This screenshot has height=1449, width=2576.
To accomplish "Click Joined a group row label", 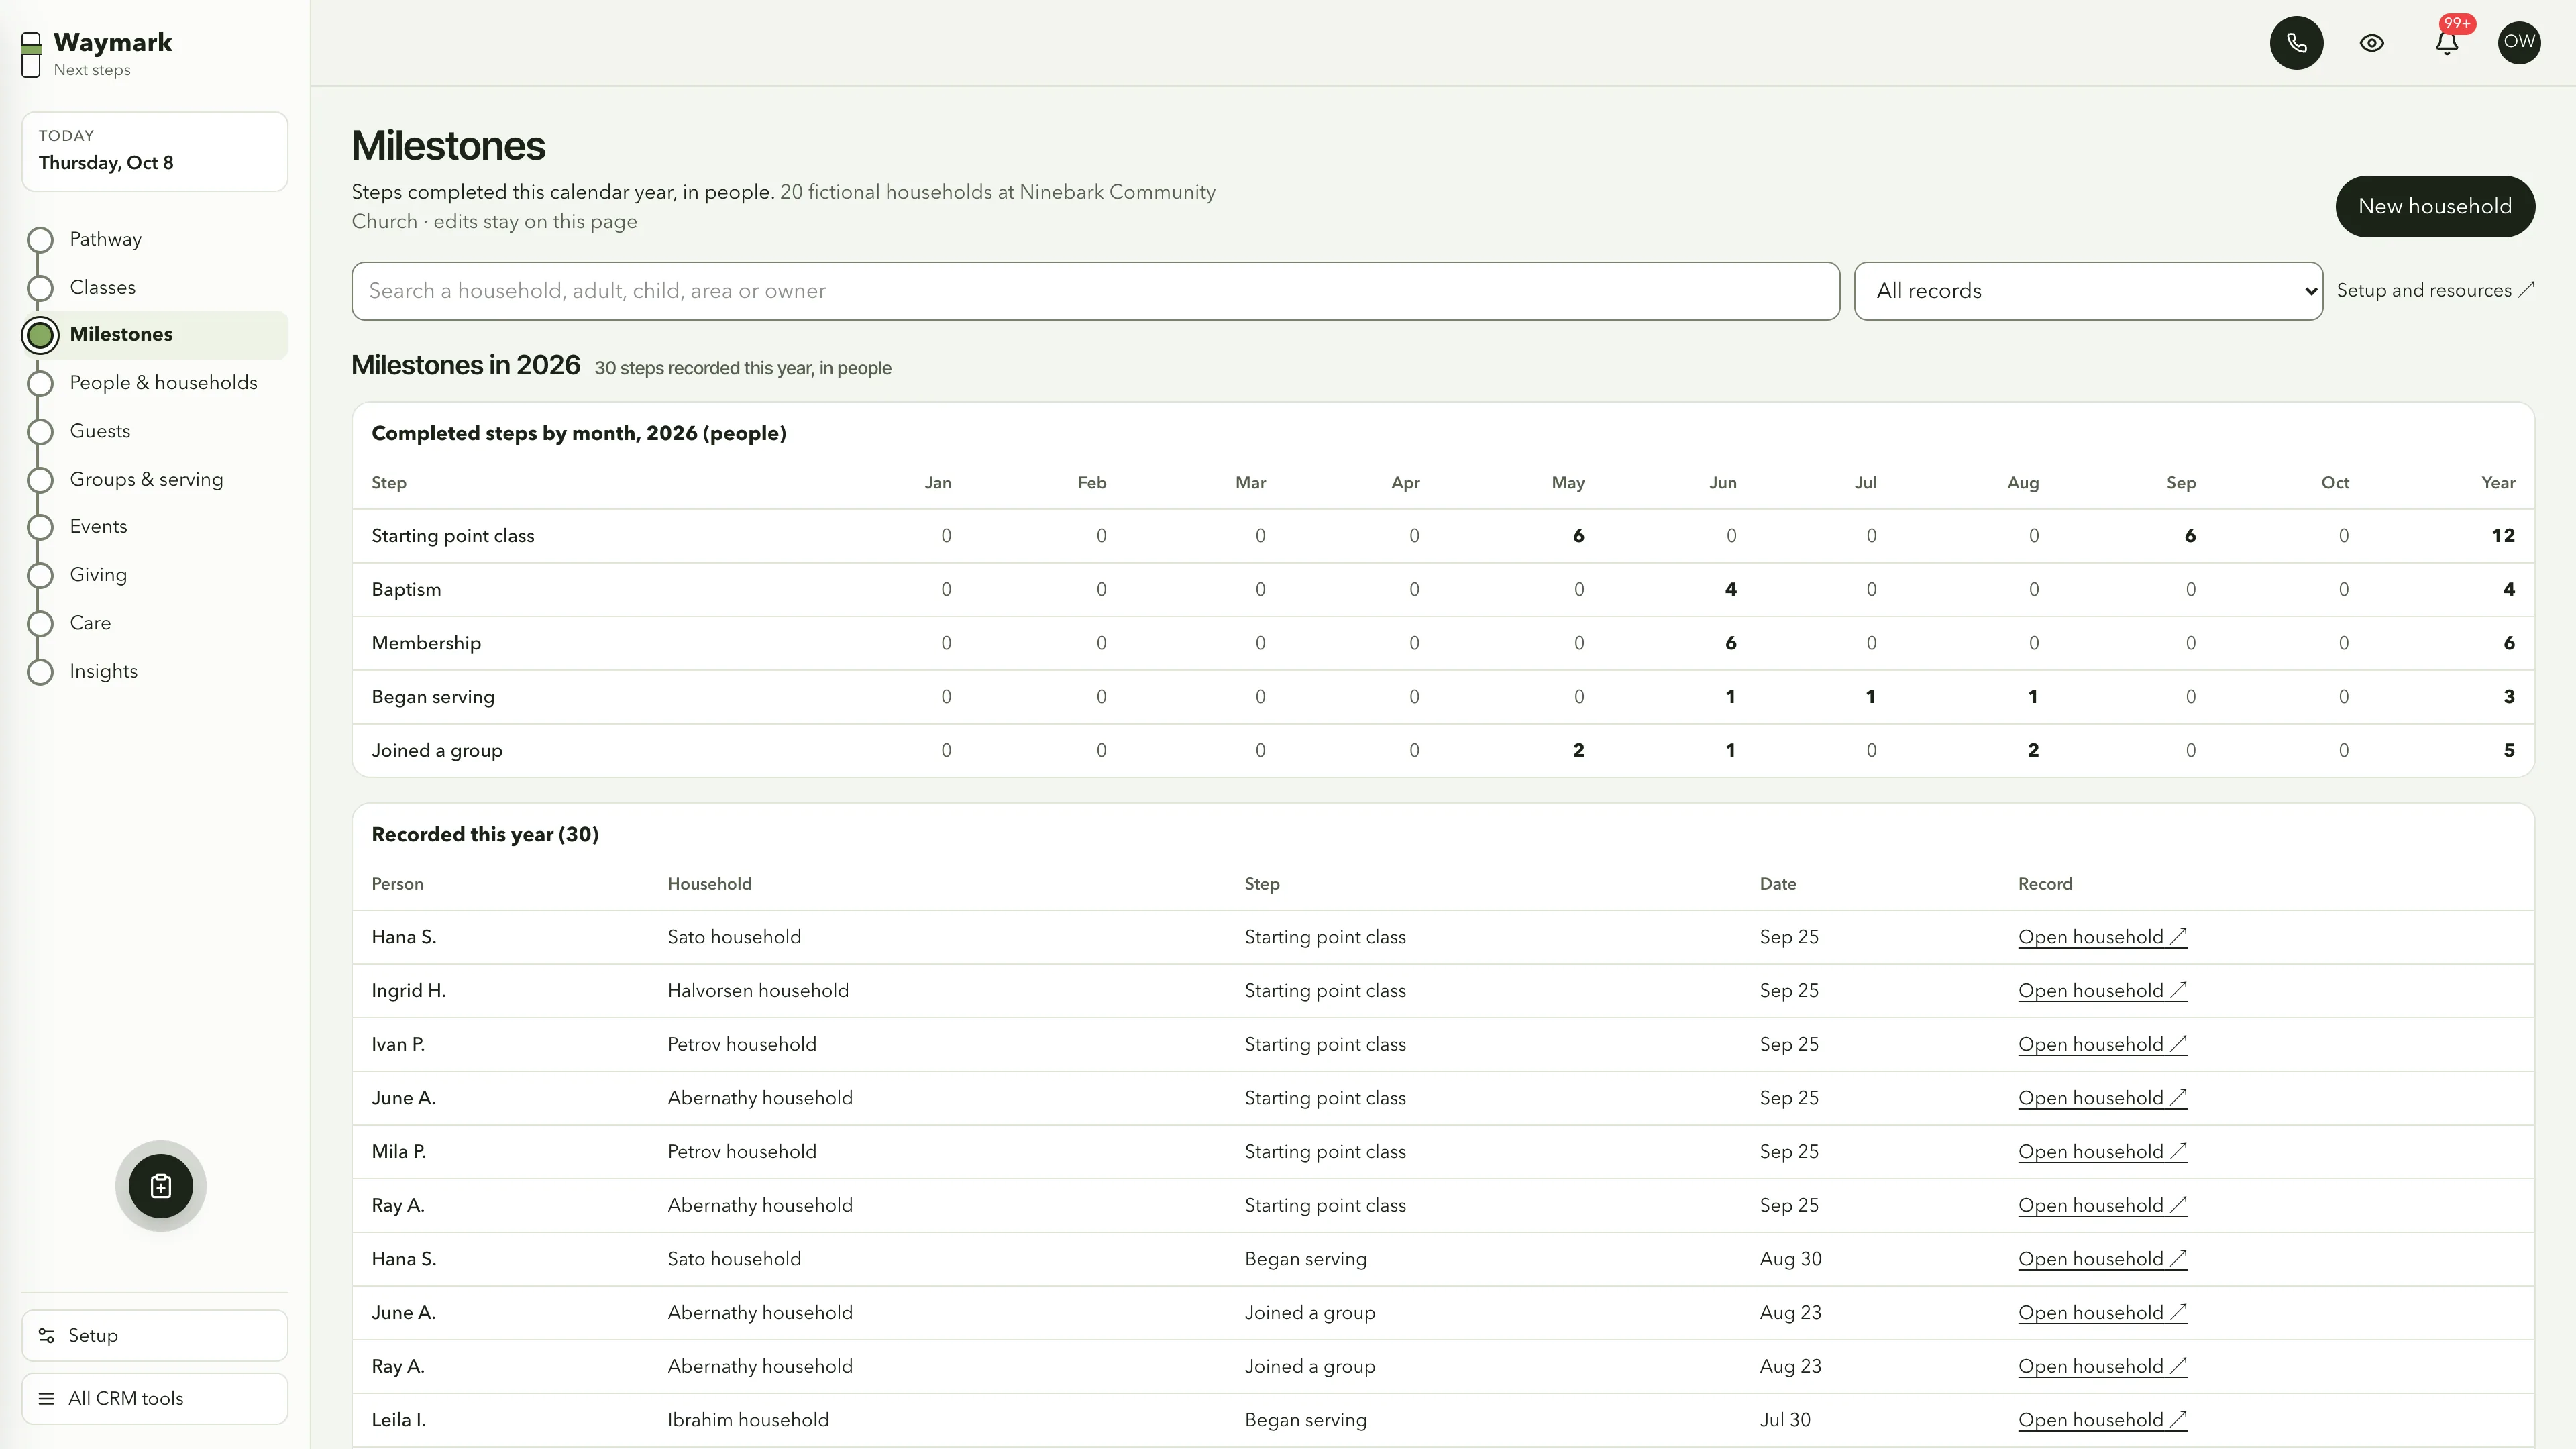I will pos(437,751).
